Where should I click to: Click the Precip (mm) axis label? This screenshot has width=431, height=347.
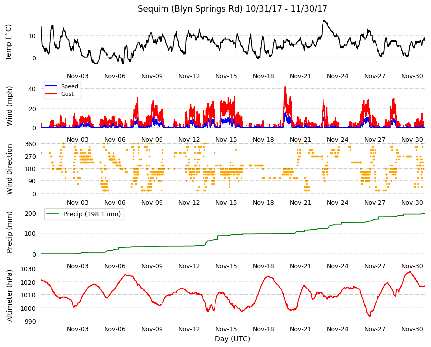9,232
